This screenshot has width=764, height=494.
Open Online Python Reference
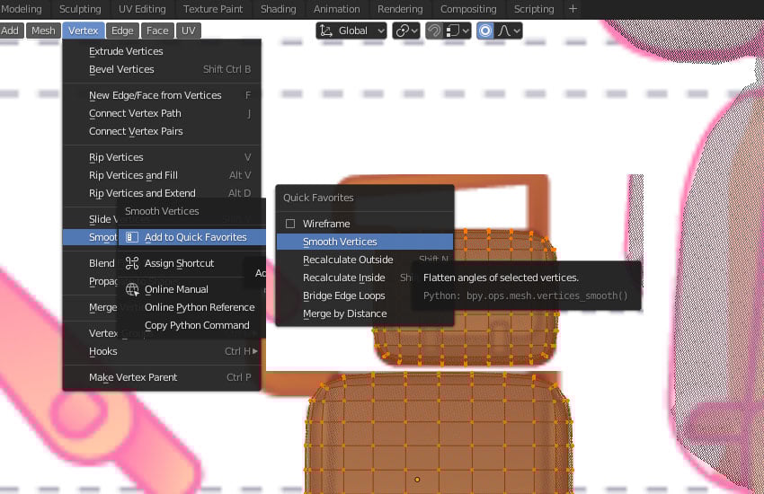tap(191, 307)
